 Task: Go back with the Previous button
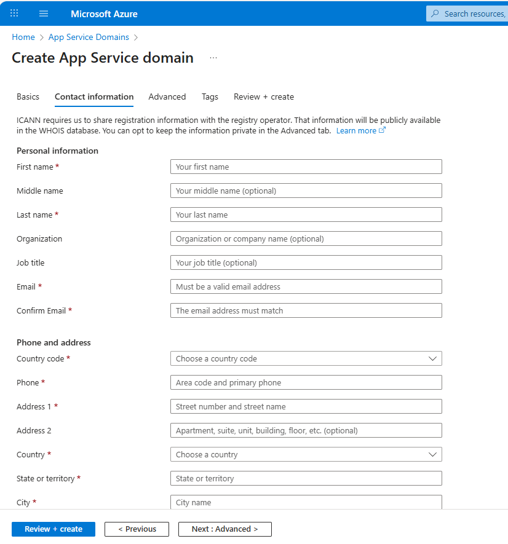point(137,529)
